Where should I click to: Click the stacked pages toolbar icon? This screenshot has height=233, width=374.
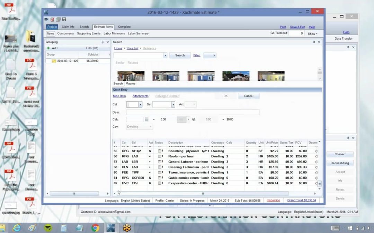(58, 19)
